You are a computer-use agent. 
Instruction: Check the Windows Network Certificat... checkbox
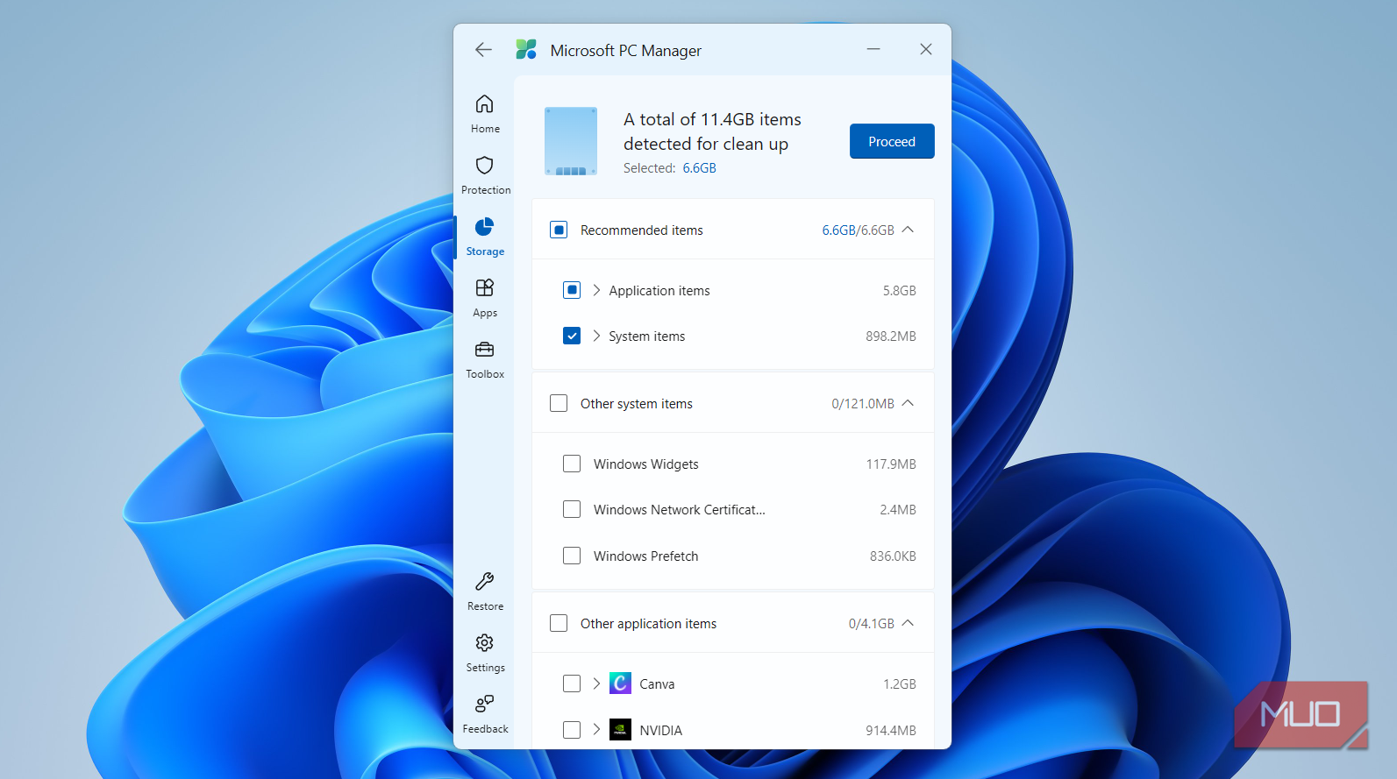[572, 509]
